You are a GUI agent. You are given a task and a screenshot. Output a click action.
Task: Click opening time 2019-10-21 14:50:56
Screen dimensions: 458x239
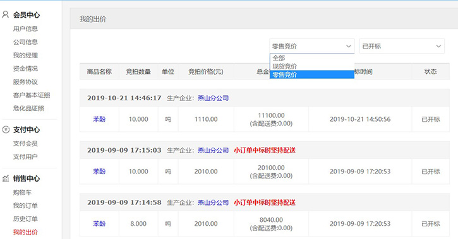click(x=360, y=119)
